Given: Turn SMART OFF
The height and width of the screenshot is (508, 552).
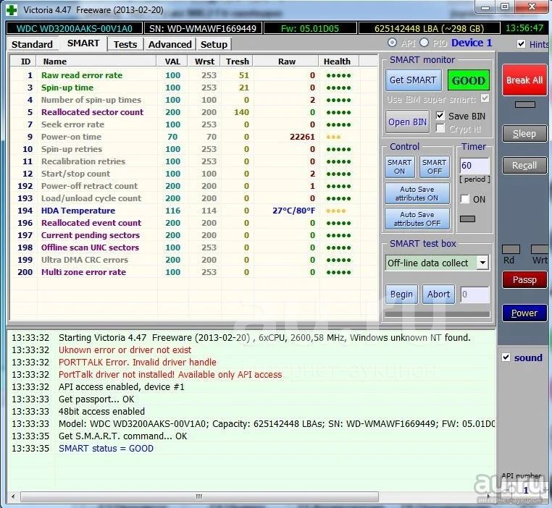Looking at the screenshot, I should [x=435, y=167].
